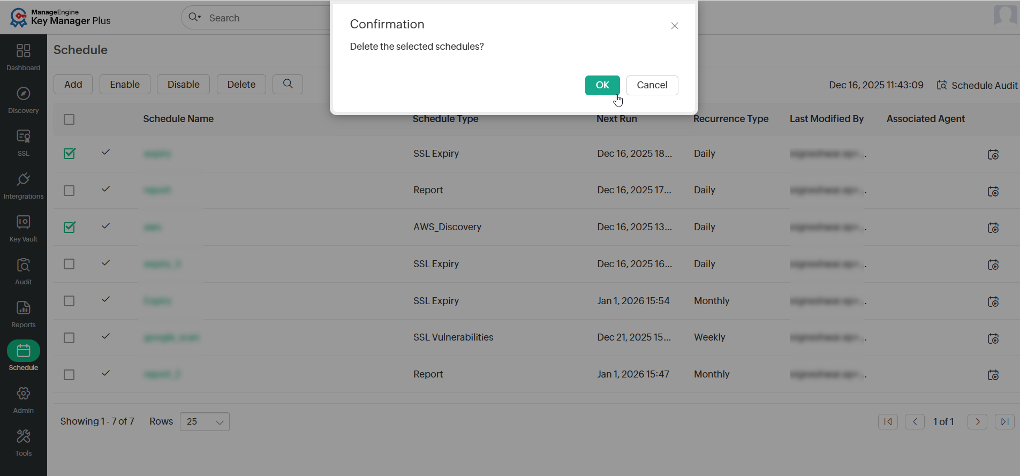Open the Tools wrench icon
1020x476 pixels.
pyautogui.click(x=24, y=436)
